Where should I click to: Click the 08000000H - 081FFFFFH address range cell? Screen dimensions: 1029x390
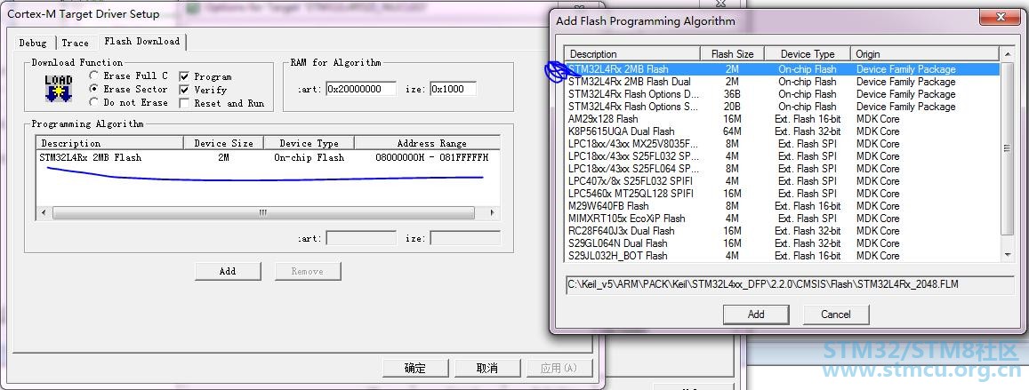(x=432, y=158)
